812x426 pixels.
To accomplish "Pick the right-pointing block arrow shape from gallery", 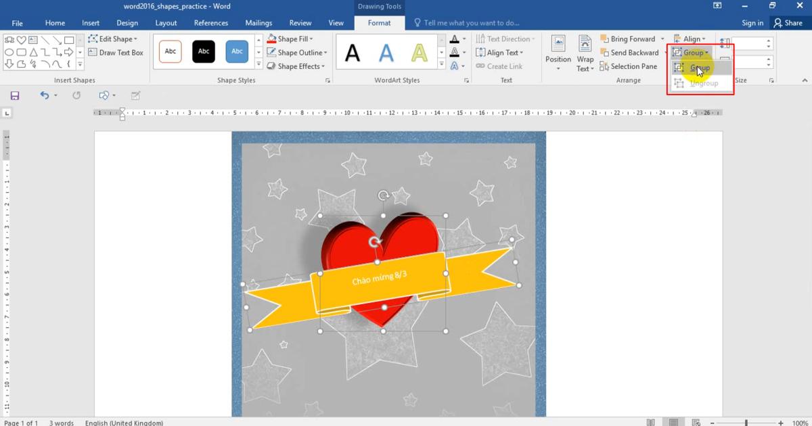I will coord(69,53).
